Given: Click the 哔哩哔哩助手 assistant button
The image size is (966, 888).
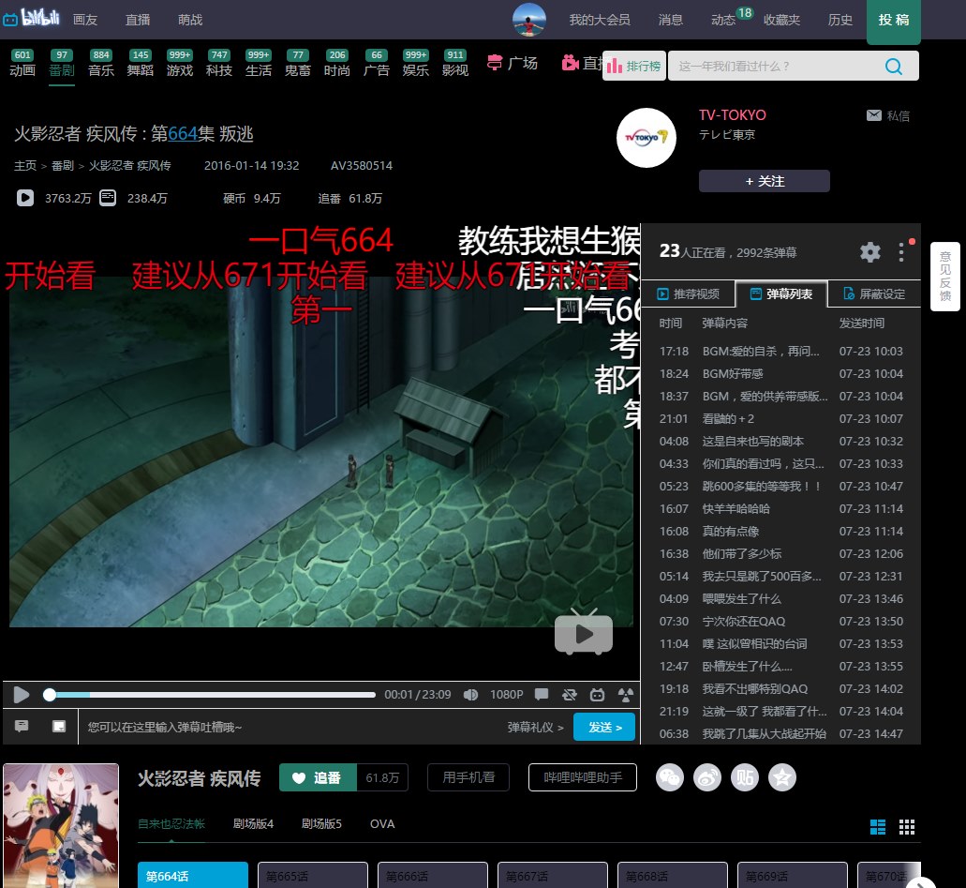Looking at the screenshot, I should [x=582, y=777].
